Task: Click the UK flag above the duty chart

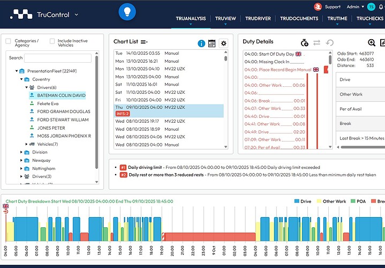Action: [6, 206]
